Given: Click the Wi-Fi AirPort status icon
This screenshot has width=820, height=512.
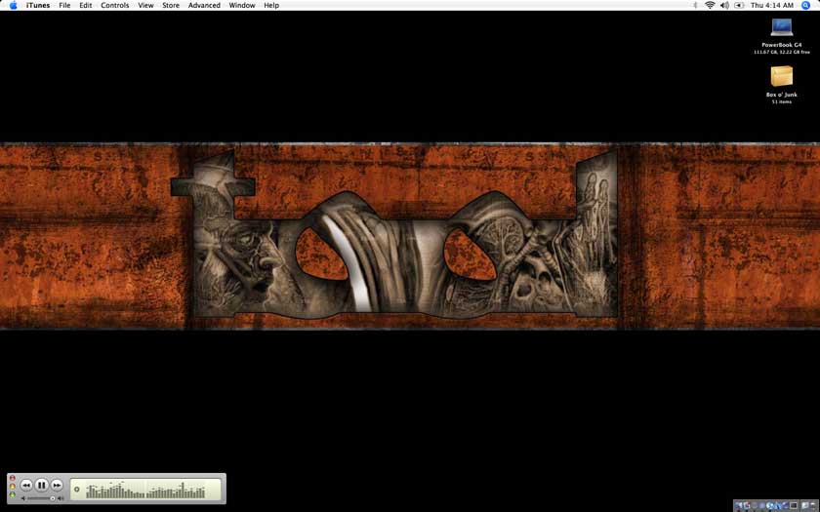Looking at the screenshot, I should click(710, 5).
